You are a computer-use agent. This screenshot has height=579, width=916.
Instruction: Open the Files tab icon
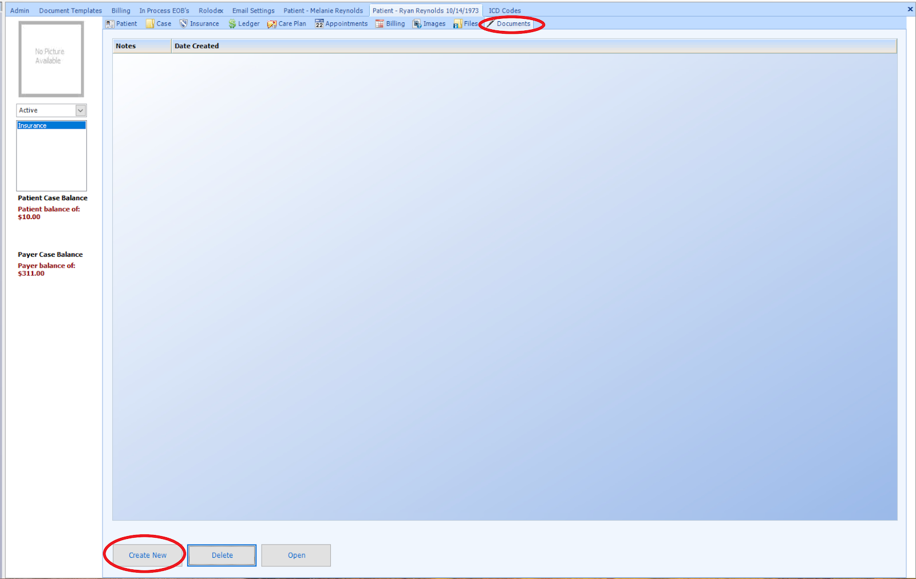click(458, 23)
